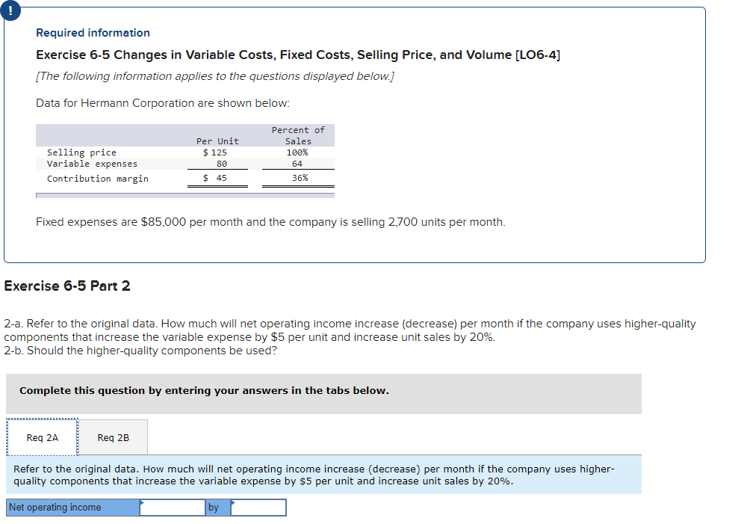Toggle the dashed selection around Req 2A
Image resolution: width=750 pixels, height=524 pixels.
(41, 437)
